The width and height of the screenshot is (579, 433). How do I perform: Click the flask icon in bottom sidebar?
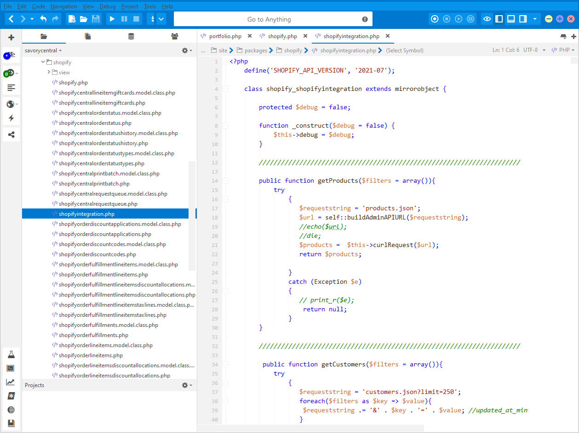[11, 354]
